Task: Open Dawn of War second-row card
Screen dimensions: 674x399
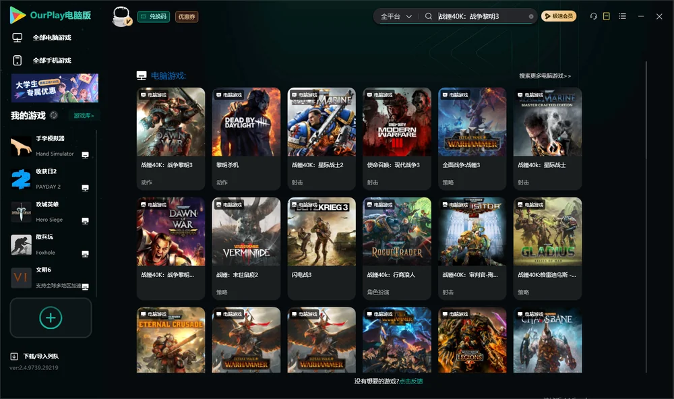Action: [x=171, y=248]
